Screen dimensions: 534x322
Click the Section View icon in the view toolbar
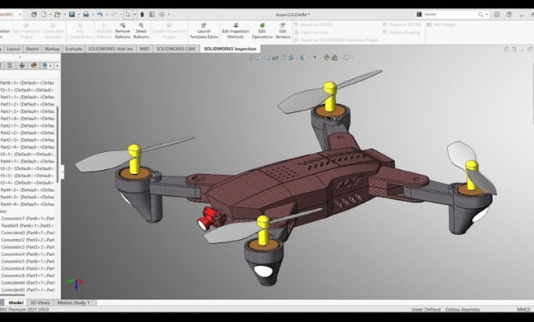(275, 58)
